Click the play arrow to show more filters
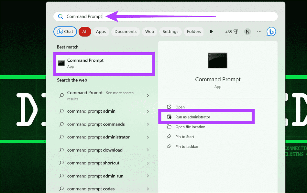Screen dimensions: 307x193 click(211, 31)
